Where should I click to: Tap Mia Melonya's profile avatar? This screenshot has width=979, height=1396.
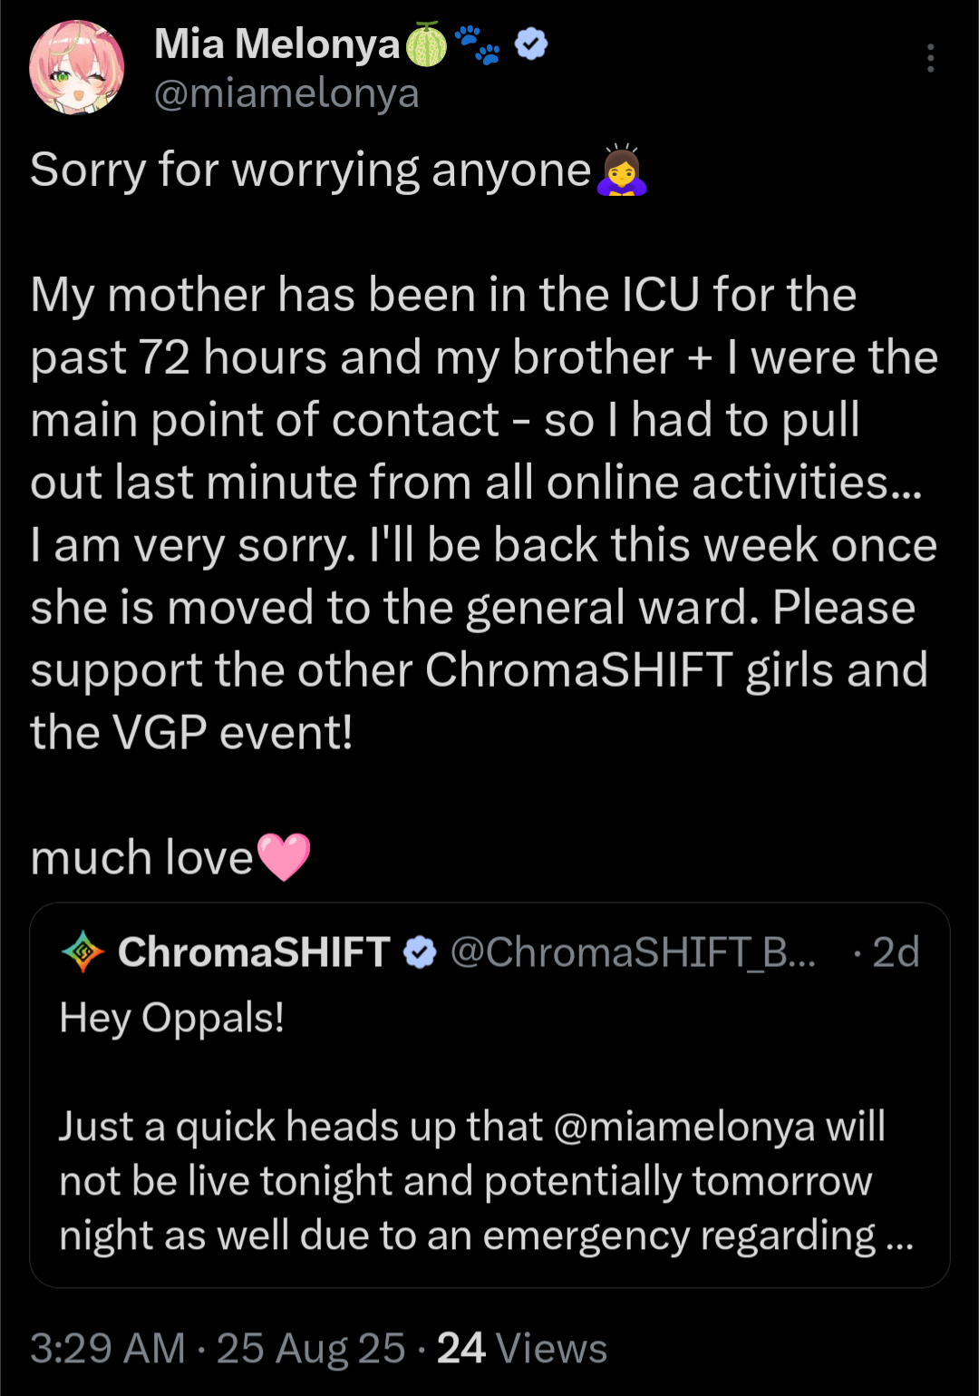[x=76, y=68]
